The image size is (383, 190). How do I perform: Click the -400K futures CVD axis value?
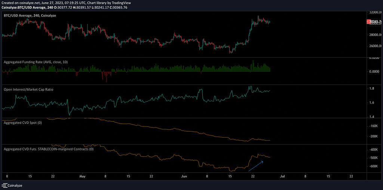[374, 150]
